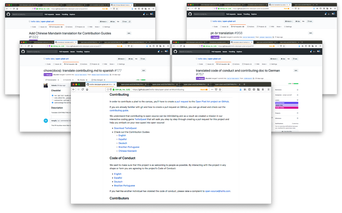Open the downloads arrow in the front README window
The height and width of the screenshot is (213, 342).
coord(240,89)
